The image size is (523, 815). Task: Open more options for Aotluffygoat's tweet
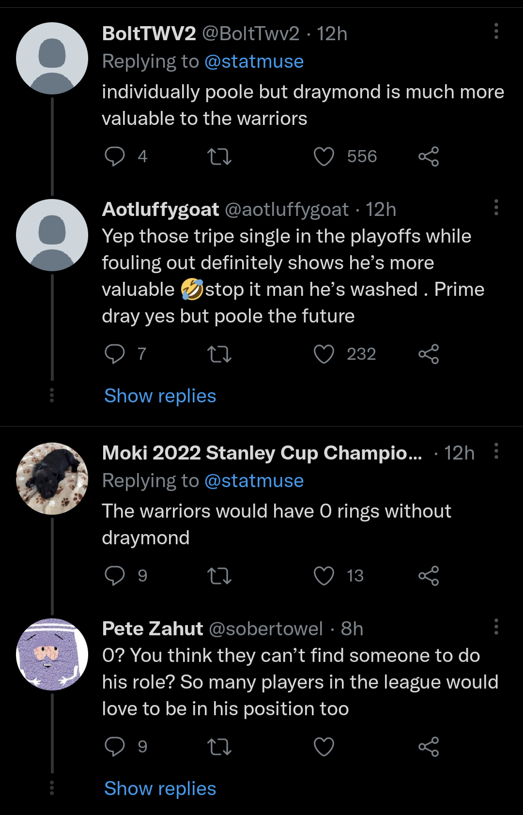pyautogui.click(x=496, y=207)
